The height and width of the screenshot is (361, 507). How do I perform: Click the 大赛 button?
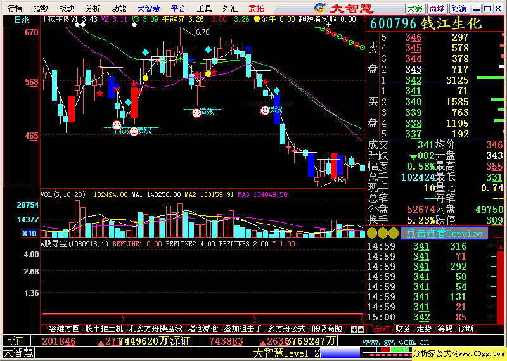click(x=415, y=8)
